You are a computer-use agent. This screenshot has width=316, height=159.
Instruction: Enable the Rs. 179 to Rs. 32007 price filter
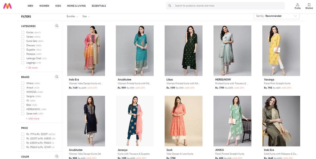[x=23, y=134]
